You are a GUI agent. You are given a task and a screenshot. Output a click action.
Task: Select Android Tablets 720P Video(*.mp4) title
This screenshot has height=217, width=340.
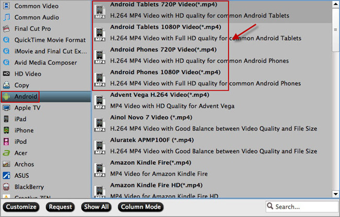pos(164,4)
